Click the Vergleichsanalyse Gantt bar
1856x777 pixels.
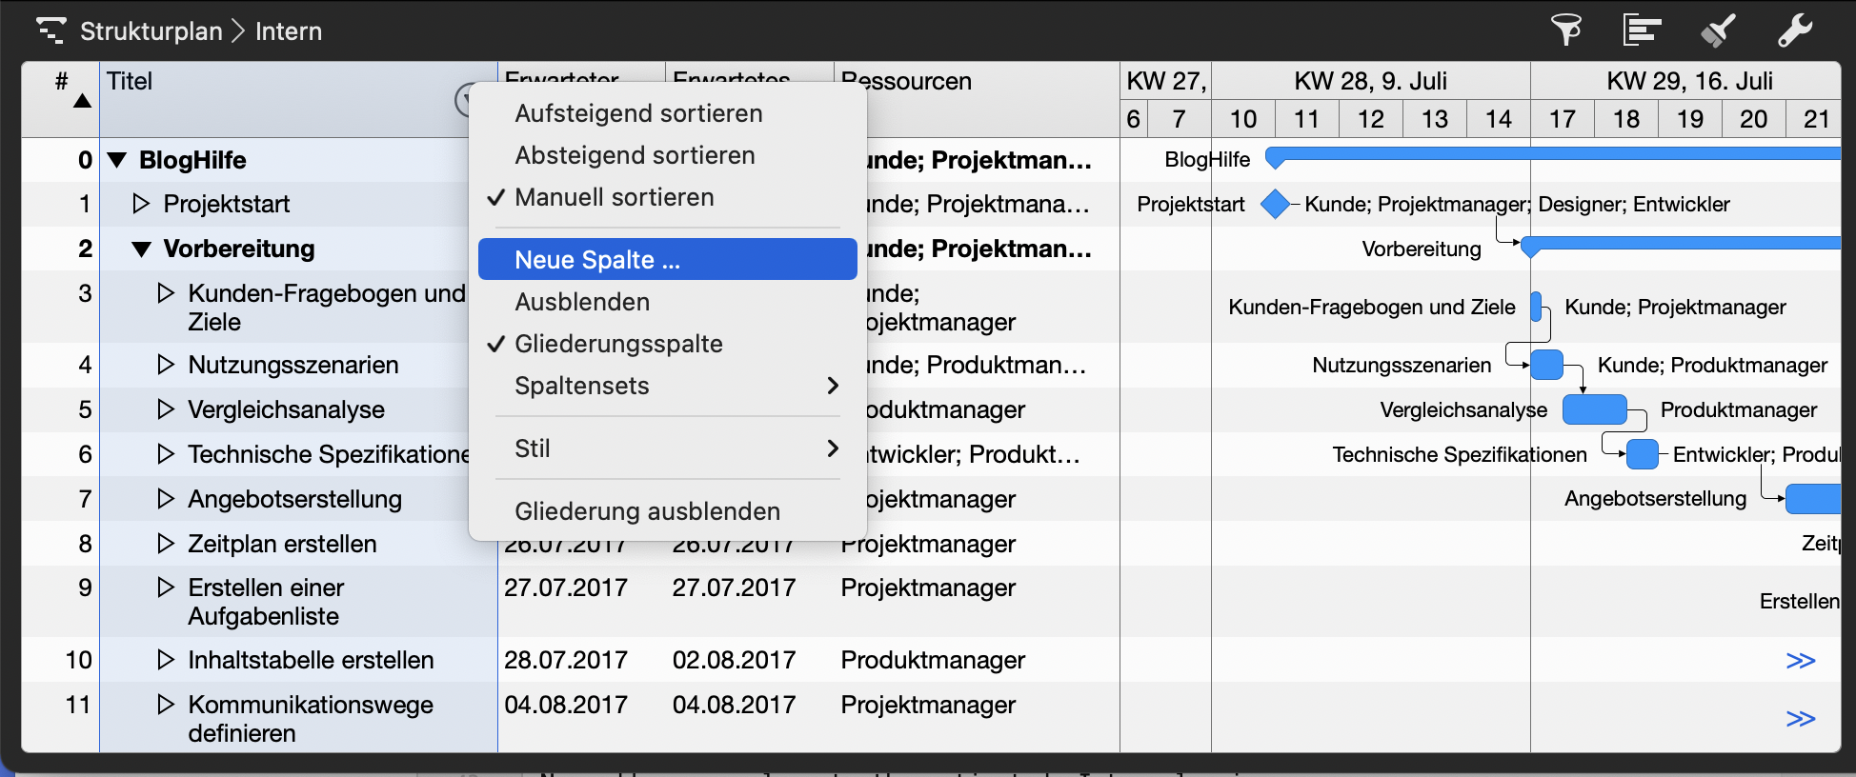pyautogui.click(x=1594, y=409)
